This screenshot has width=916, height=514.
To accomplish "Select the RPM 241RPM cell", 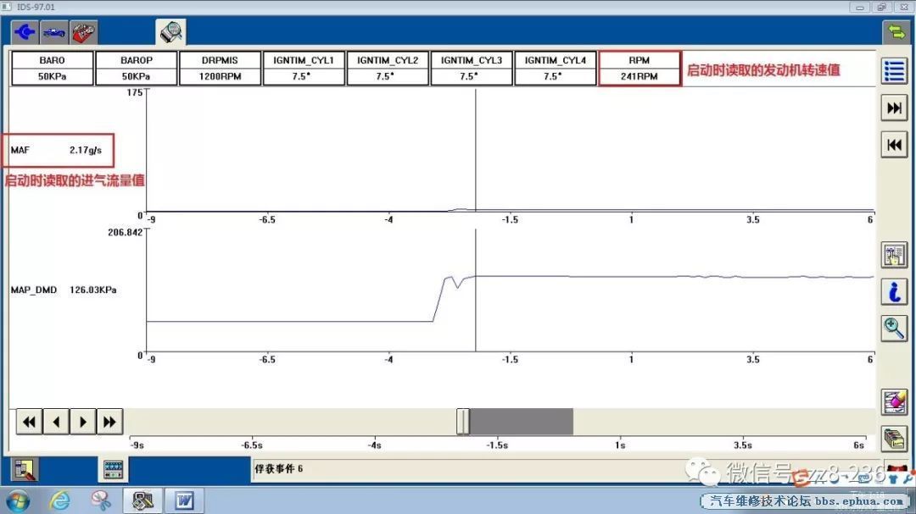I will tap(640, 69).
